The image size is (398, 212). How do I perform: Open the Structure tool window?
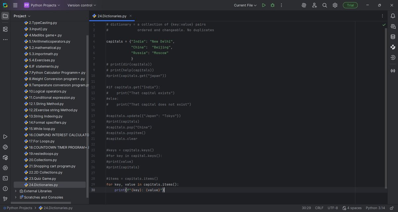5,29
